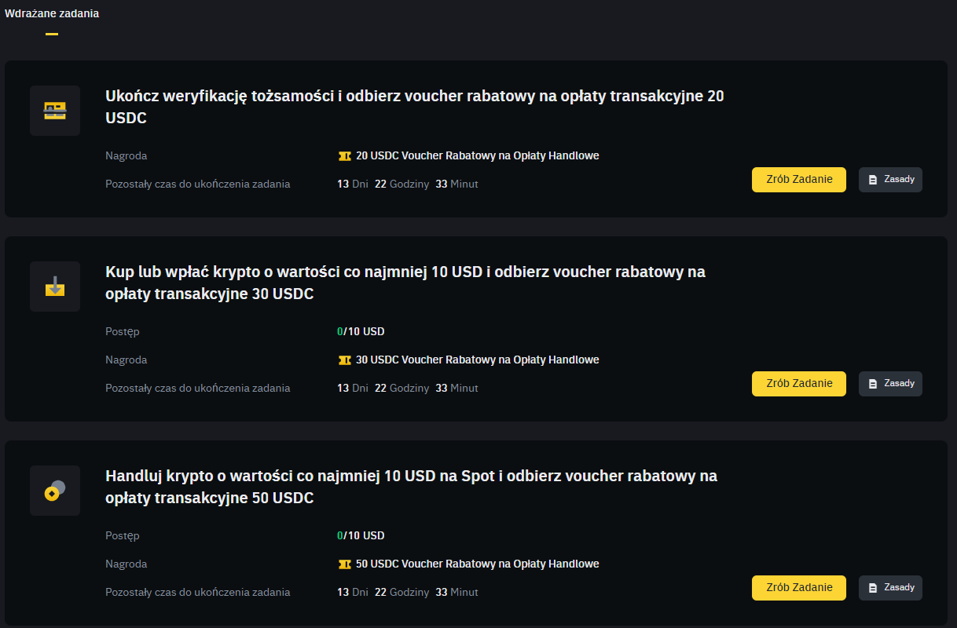Click the title 'Ukończ weryfikację tożsamości i odbierz voucher'

(x=415, y=107)
